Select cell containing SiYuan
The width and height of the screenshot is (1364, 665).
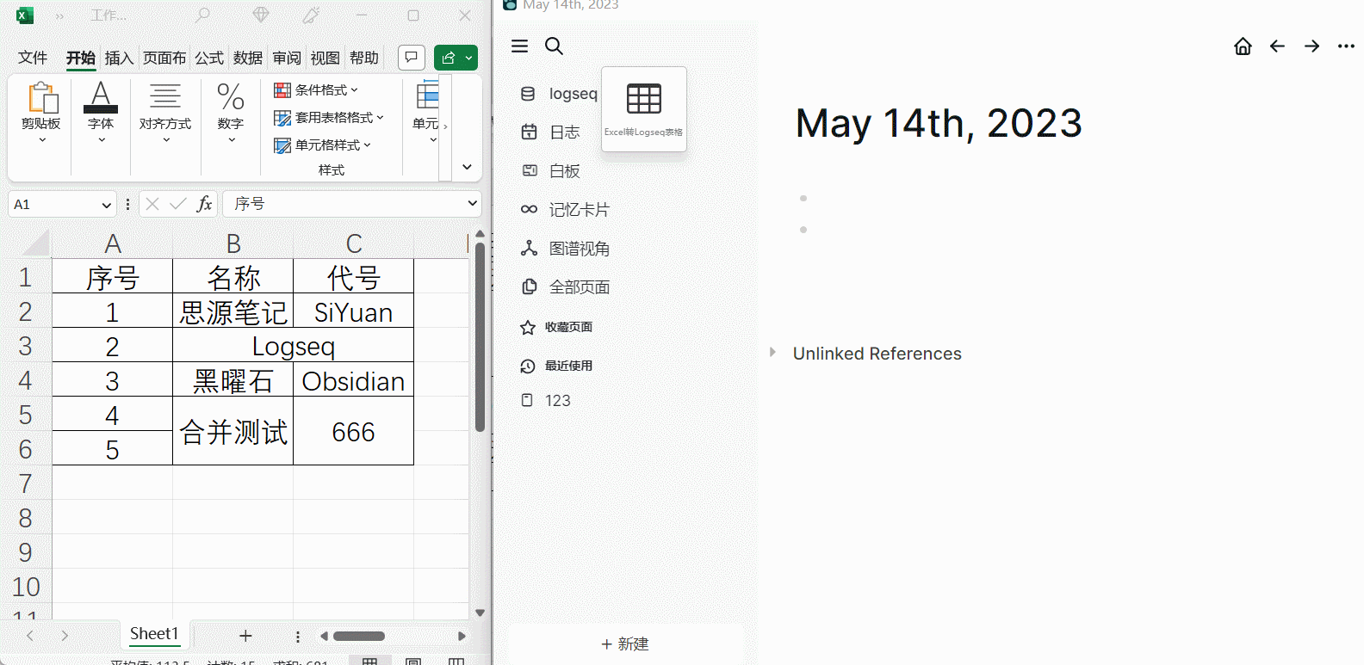pyautogui.click(x=353, y=311)
